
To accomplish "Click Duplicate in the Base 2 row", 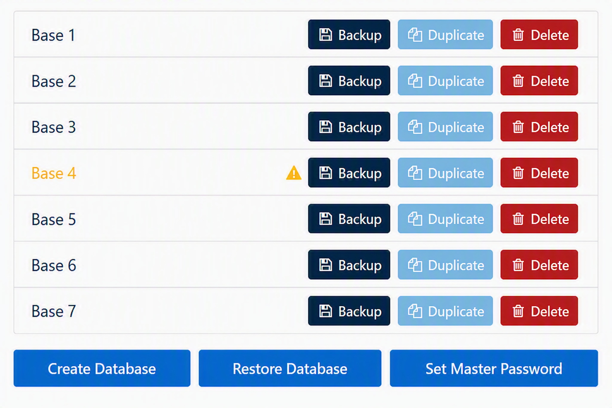I will click(445, 80).
